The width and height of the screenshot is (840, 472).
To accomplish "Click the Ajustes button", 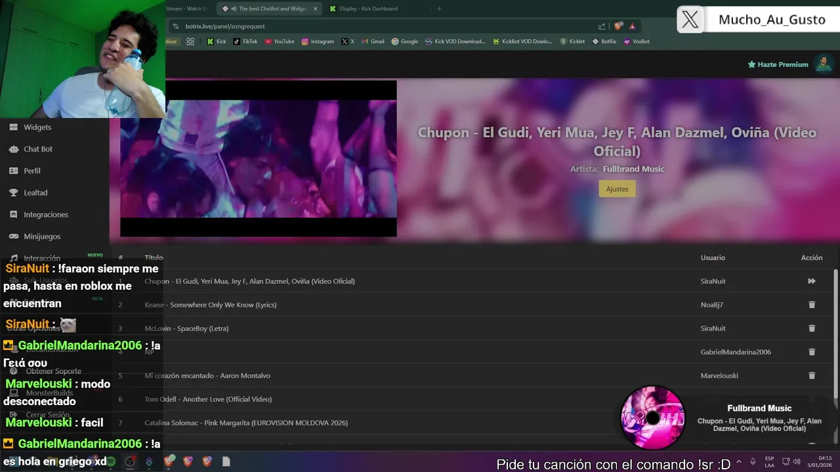I will click(617, 189).
